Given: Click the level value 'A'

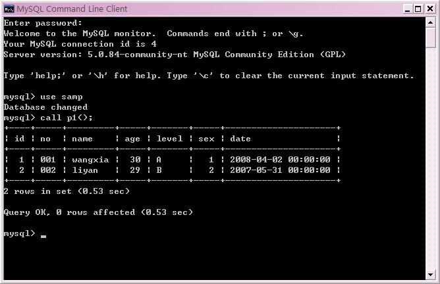Looking at the screenshot, I should (159, 160).
